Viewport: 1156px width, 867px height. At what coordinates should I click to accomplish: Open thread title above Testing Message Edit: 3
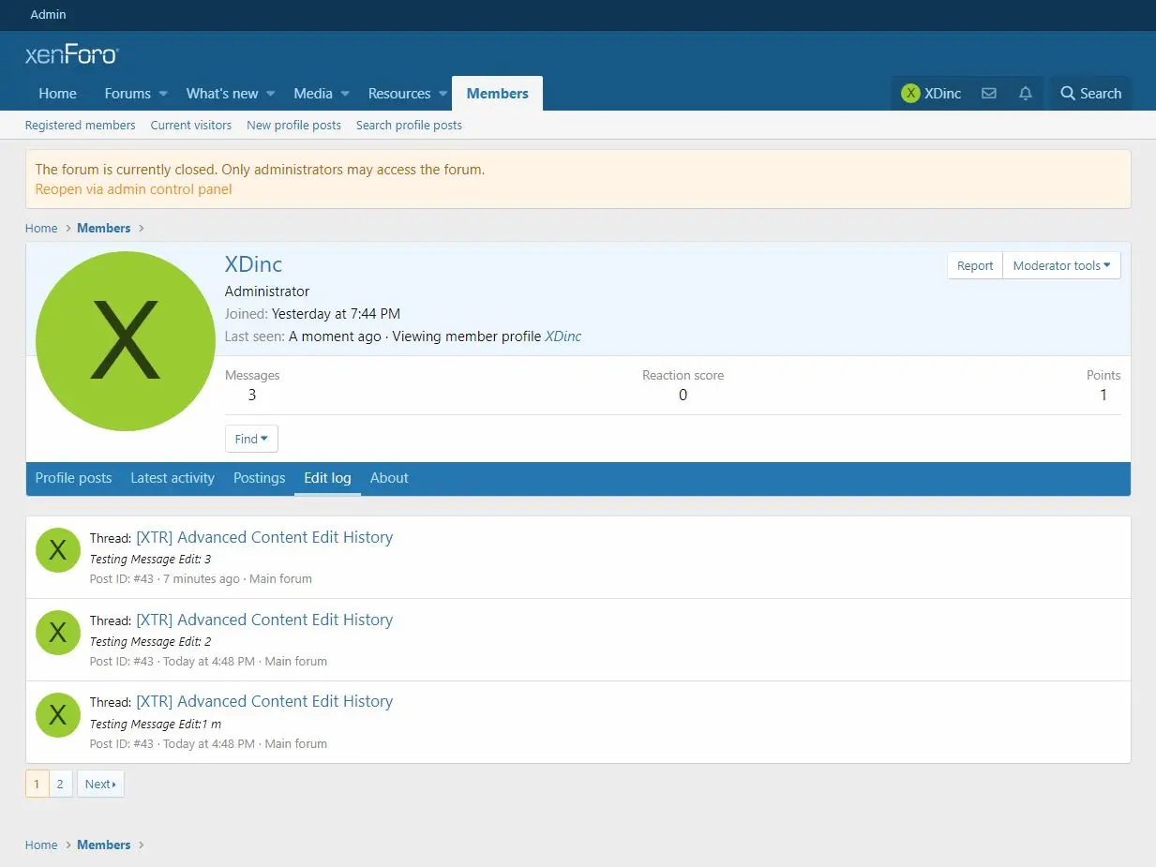(x=264, y=537)
